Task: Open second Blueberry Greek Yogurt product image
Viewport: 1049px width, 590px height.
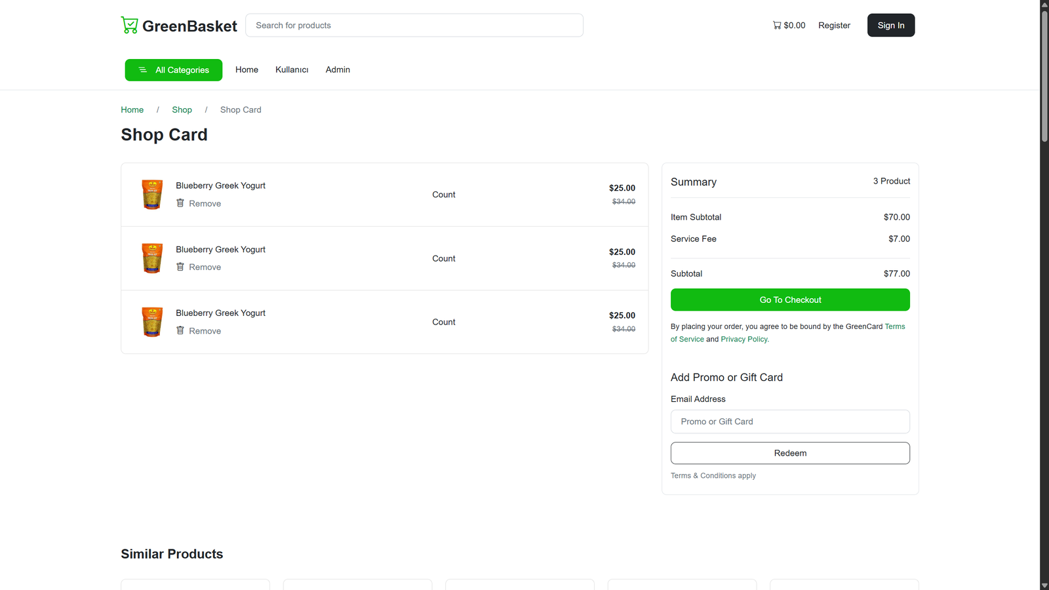Action: point(152,258)
